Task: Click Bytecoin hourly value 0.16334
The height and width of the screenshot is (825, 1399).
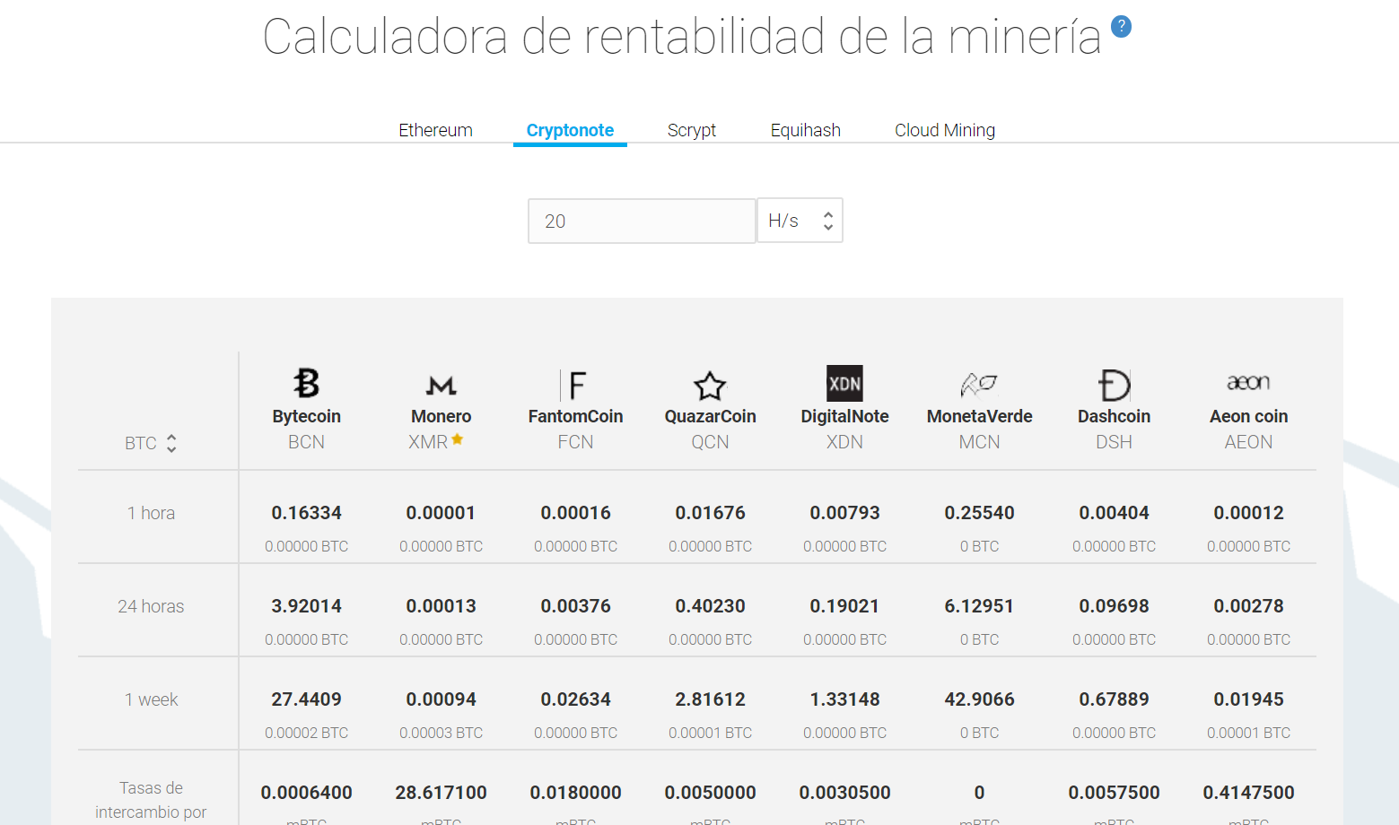Action: click(x=307, y=513)
